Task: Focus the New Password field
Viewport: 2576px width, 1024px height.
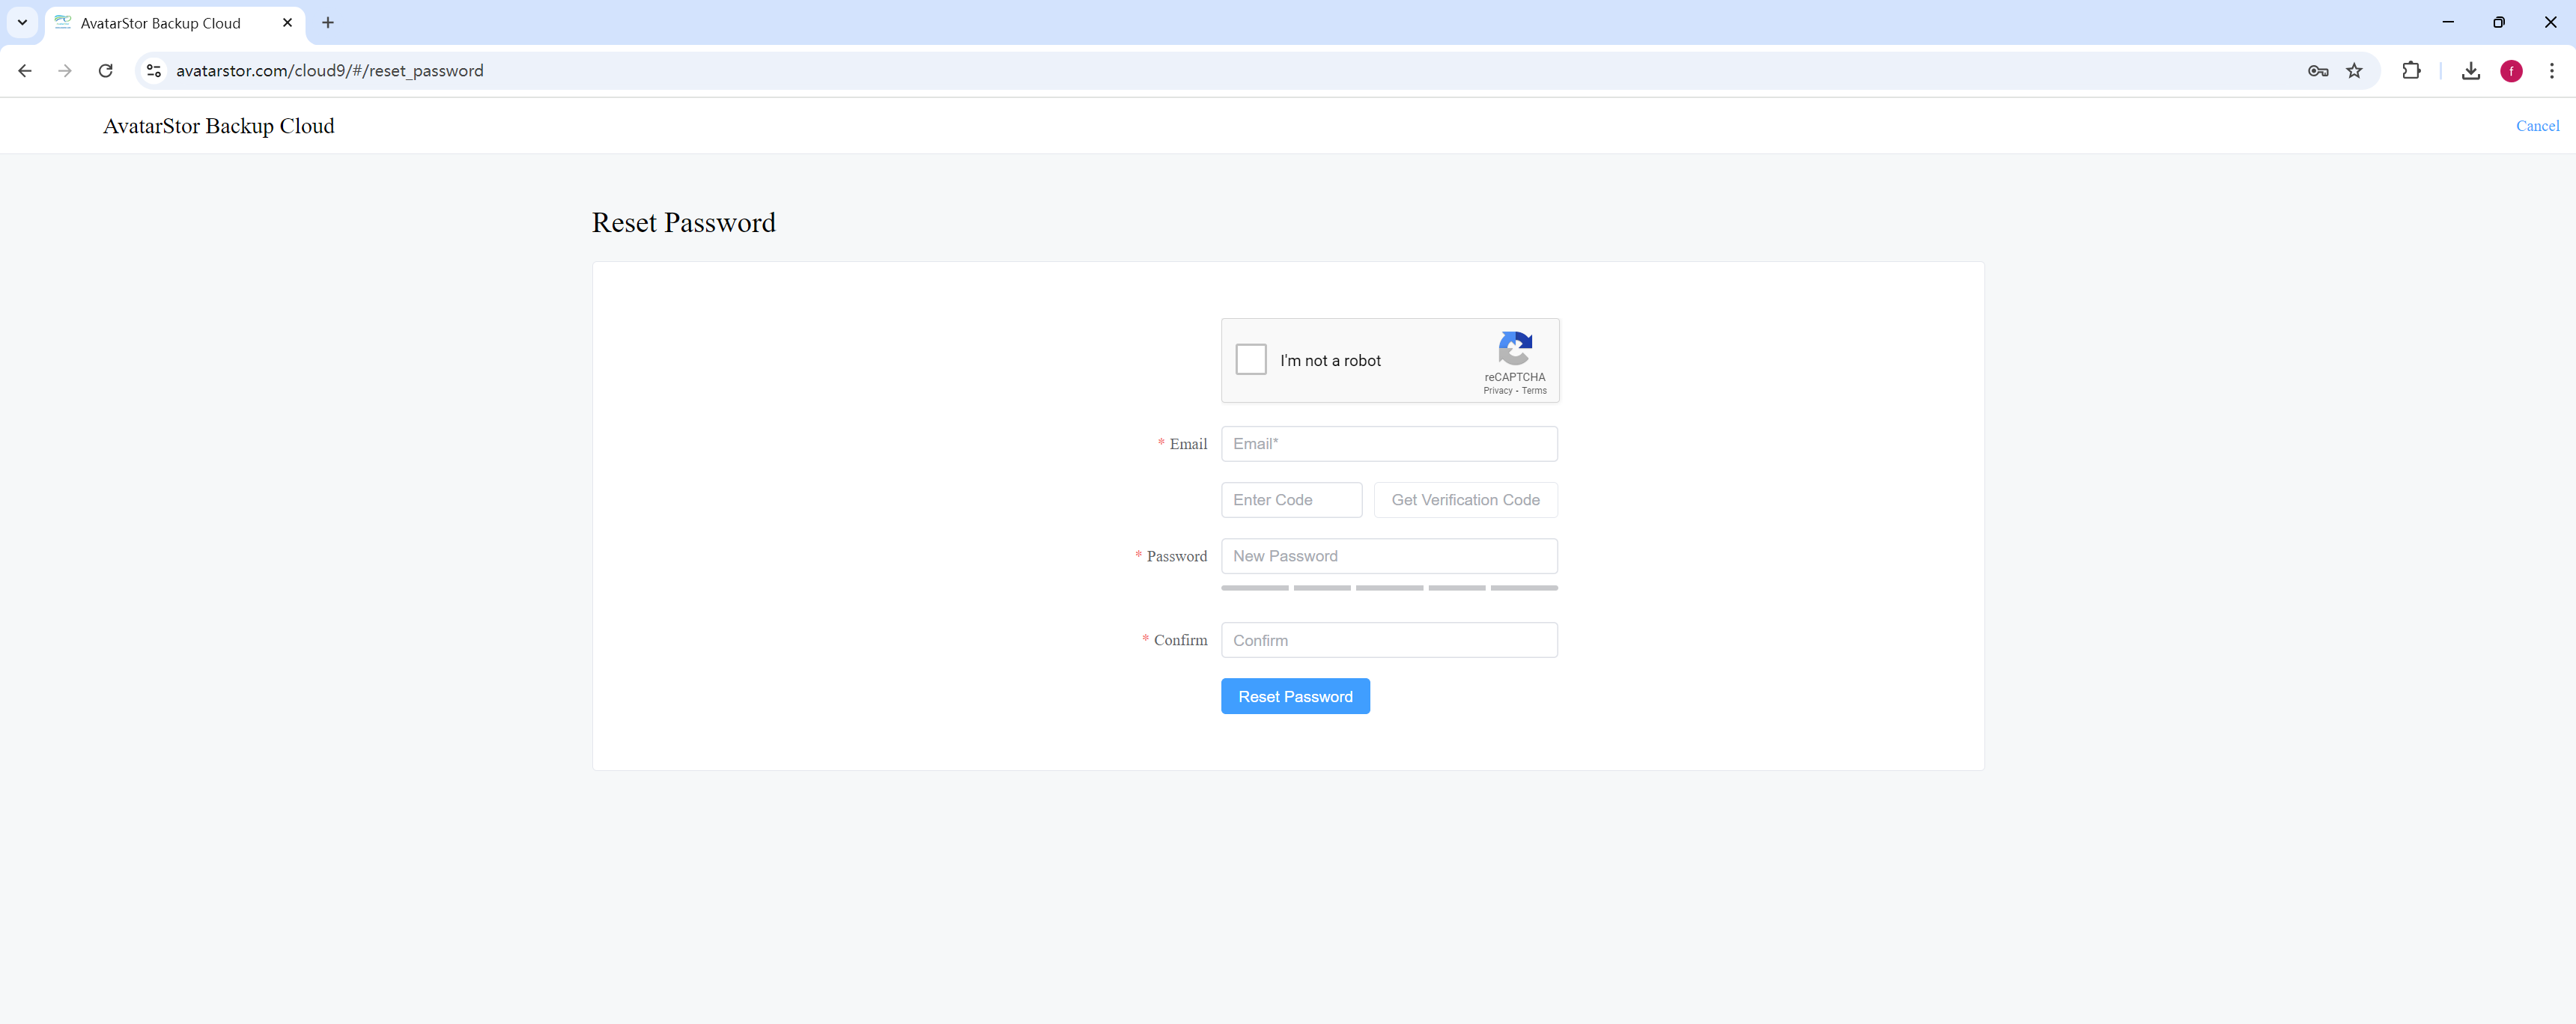Action: point(1389,556)
